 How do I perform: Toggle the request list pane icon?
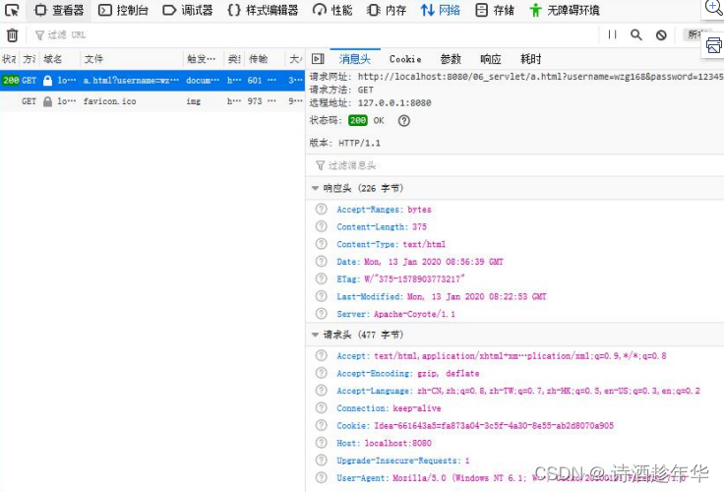(318, 59)
